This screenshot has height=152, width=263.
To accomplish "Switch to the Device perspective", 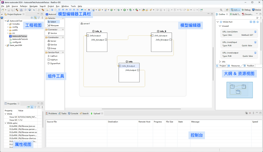I will coord(257,10).
